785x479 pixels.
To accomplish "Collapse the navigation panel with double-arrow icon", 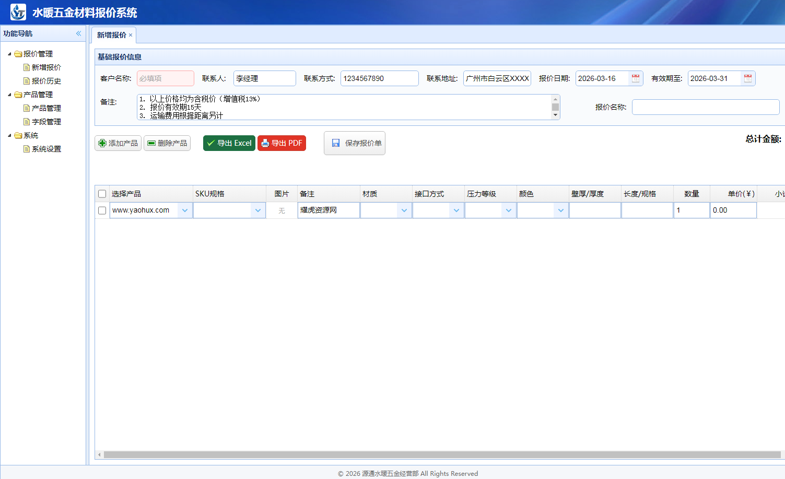I will [78, 33].
